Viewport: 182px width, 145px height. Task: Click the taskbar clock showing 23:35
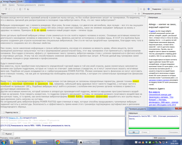point(174,142)
